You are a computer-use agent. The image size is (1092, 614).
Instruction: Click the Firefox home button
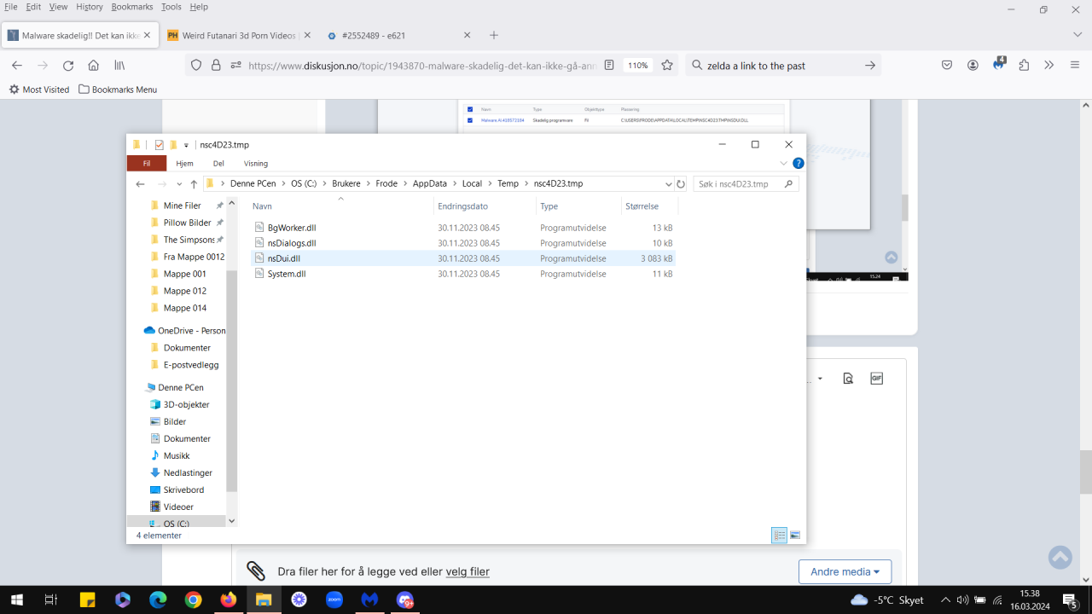click(x=94, y=66)
